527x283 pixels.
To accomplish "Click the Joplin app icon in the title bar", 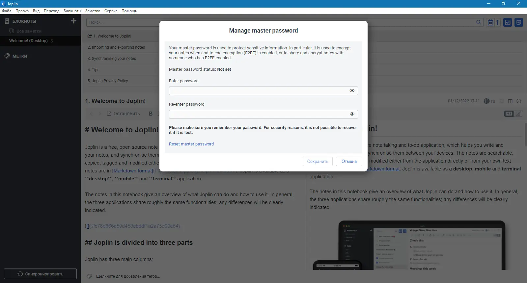I will [3, 4].
